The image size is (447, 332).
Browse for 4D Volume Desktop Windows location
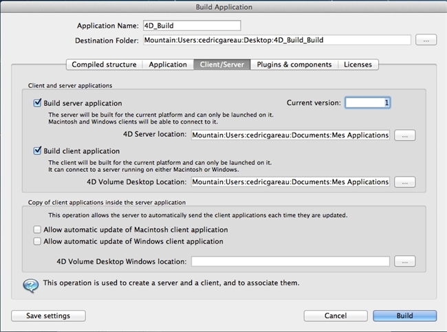[x=405, y=262]
